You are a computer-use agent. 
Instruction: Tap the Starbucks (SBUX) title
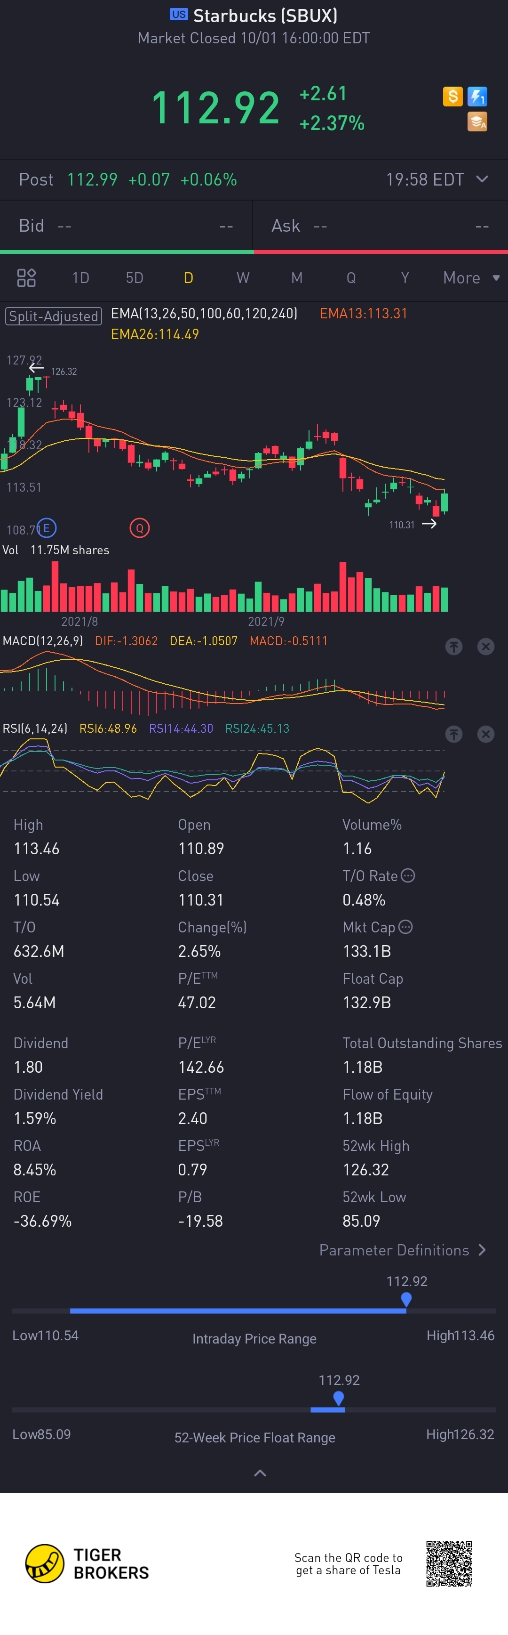click(x=265, y=15)
